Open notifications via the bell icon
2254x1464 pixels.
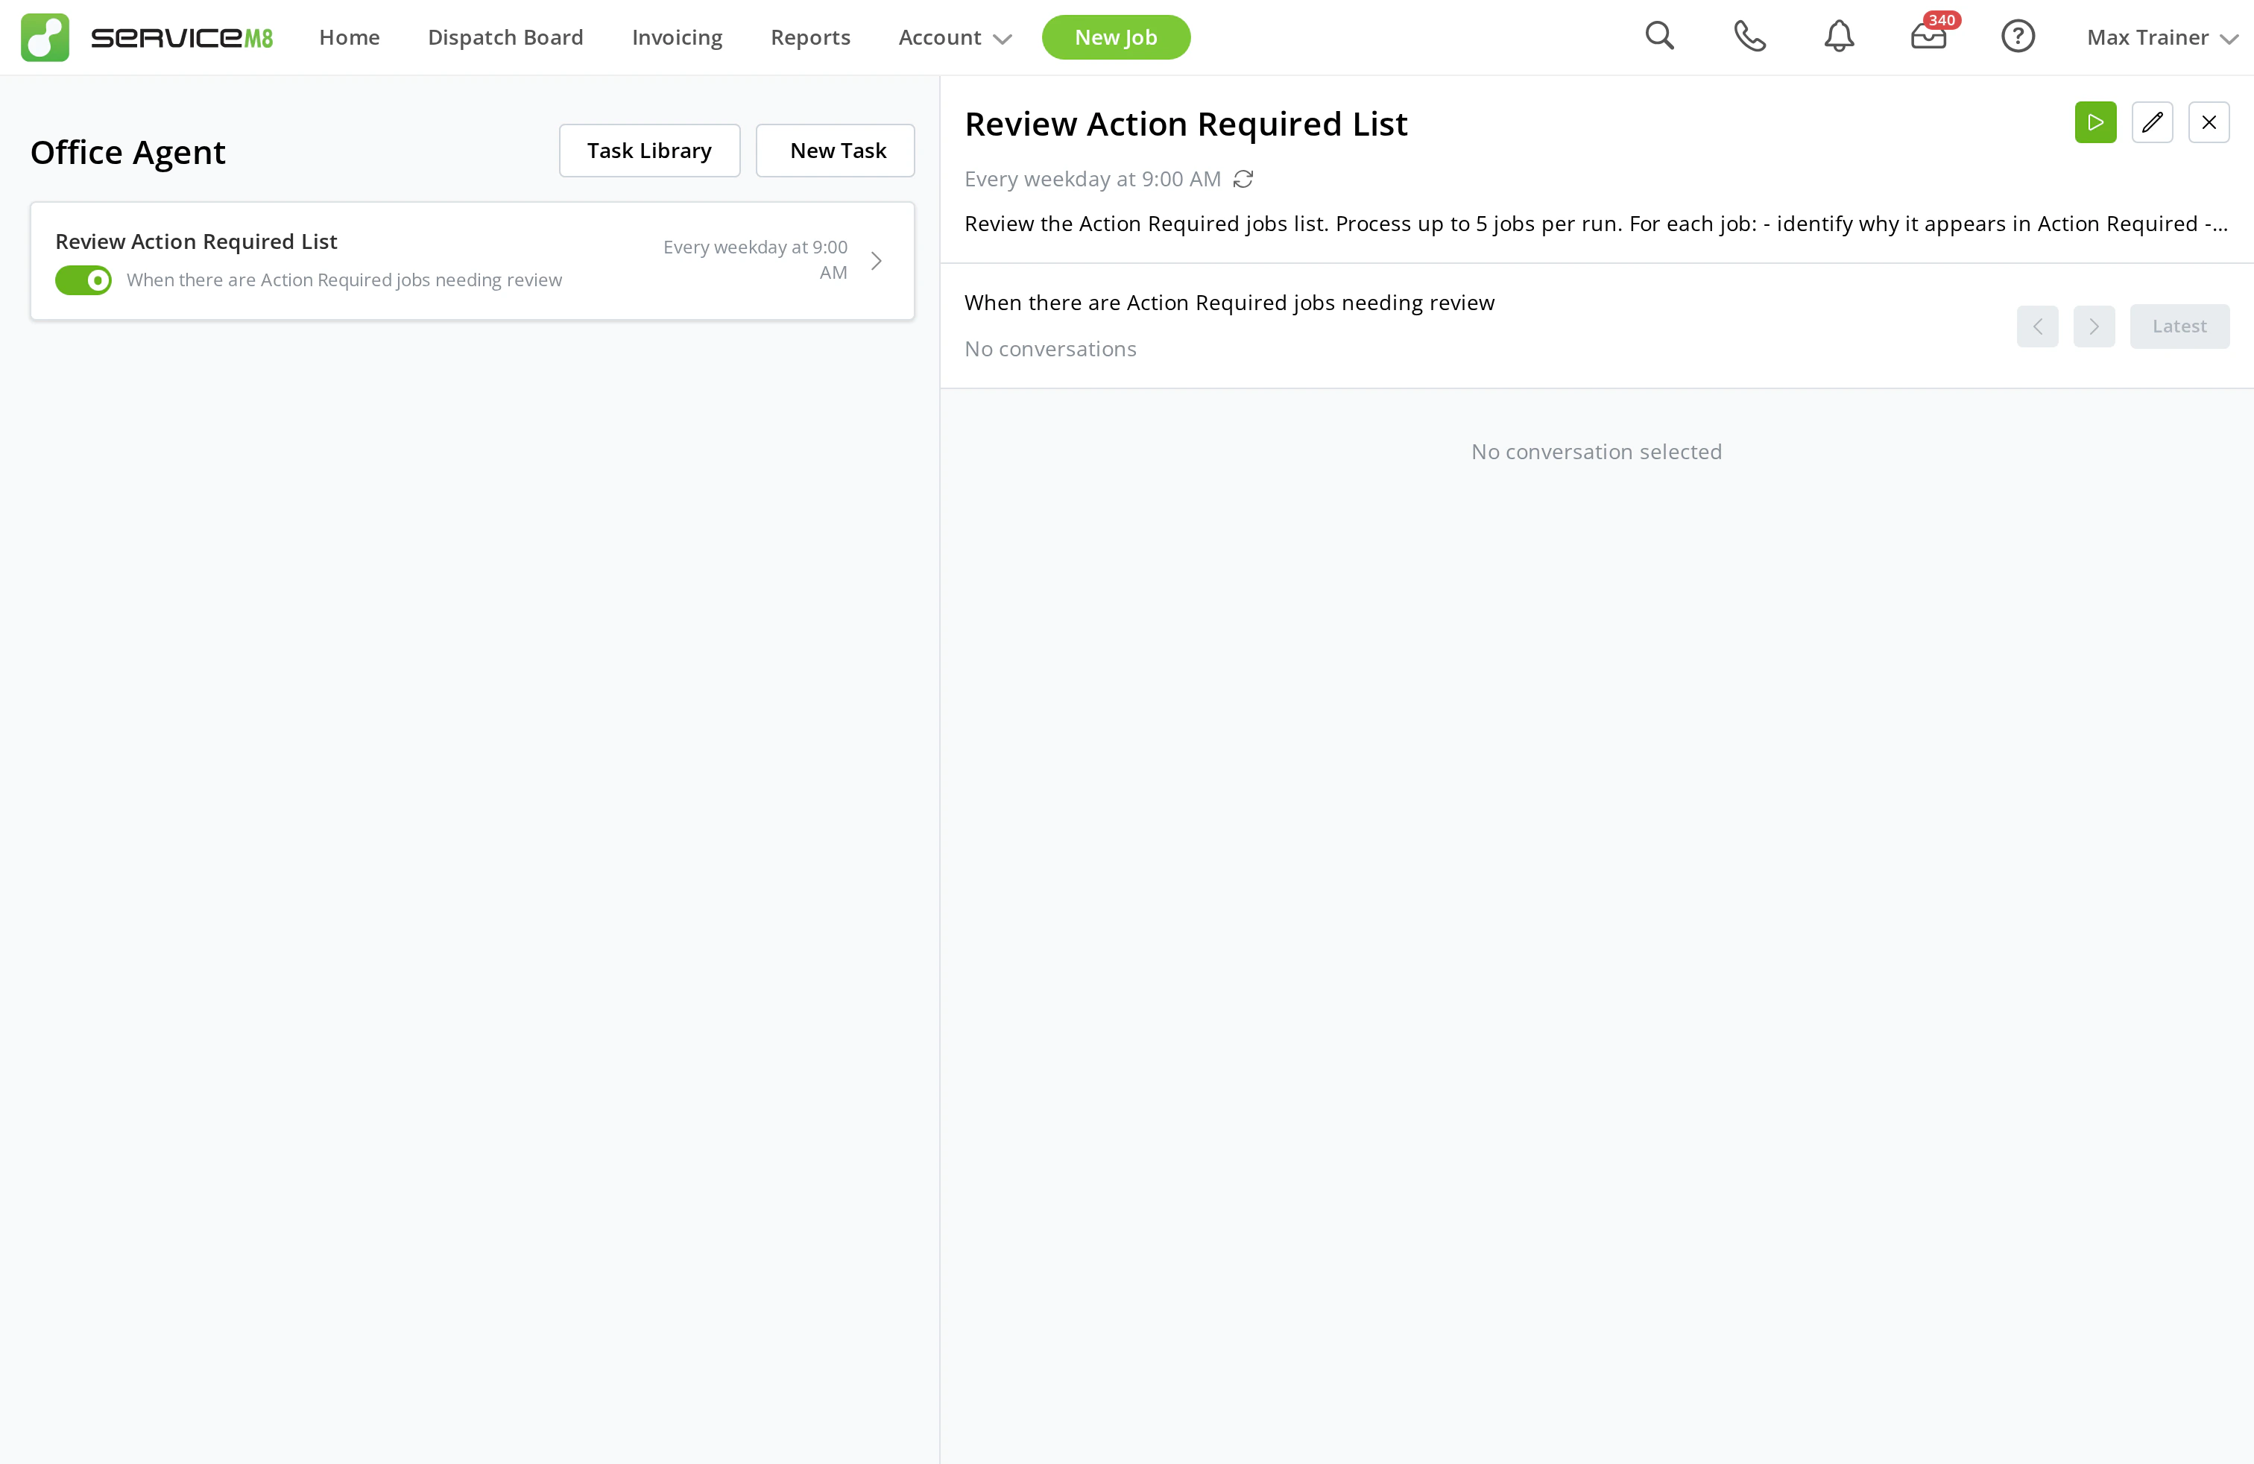(x=1838, y=36)
